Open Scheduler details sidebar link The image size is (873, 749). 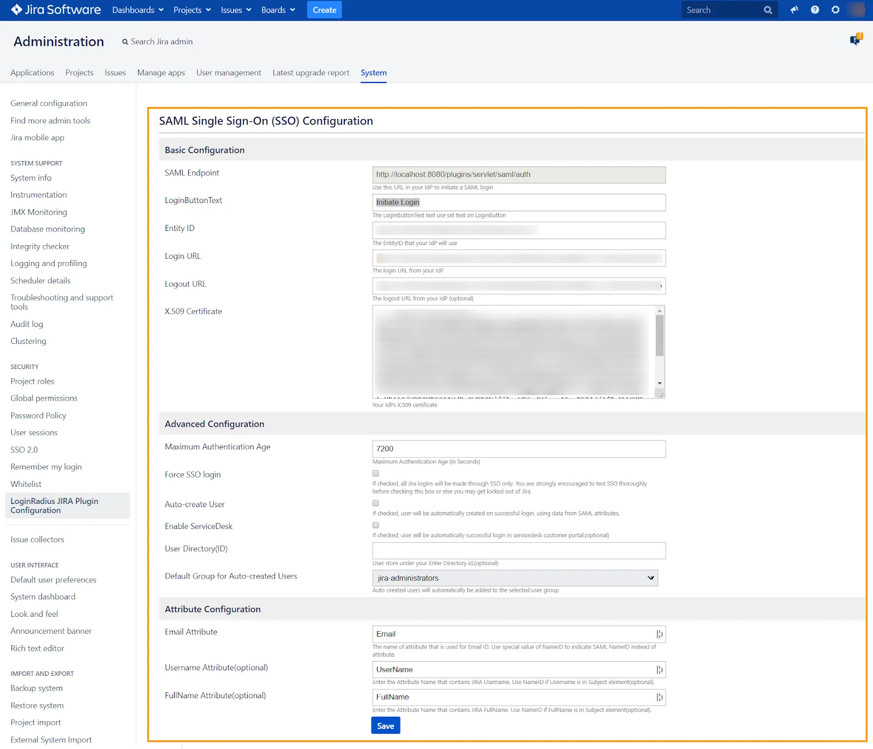click(40, 281)
